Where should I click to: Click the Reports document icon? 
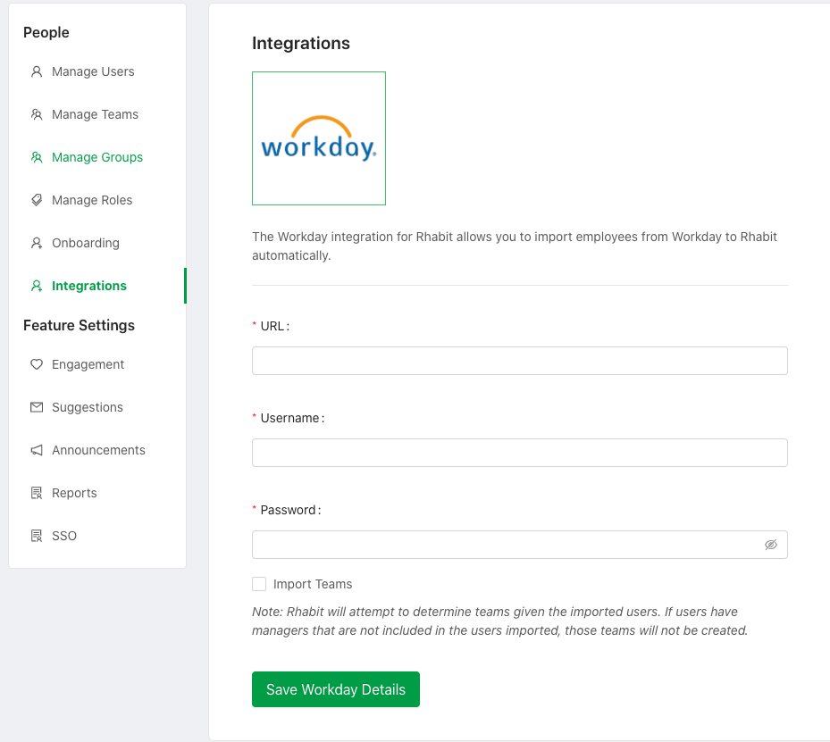tap(37, 493)
